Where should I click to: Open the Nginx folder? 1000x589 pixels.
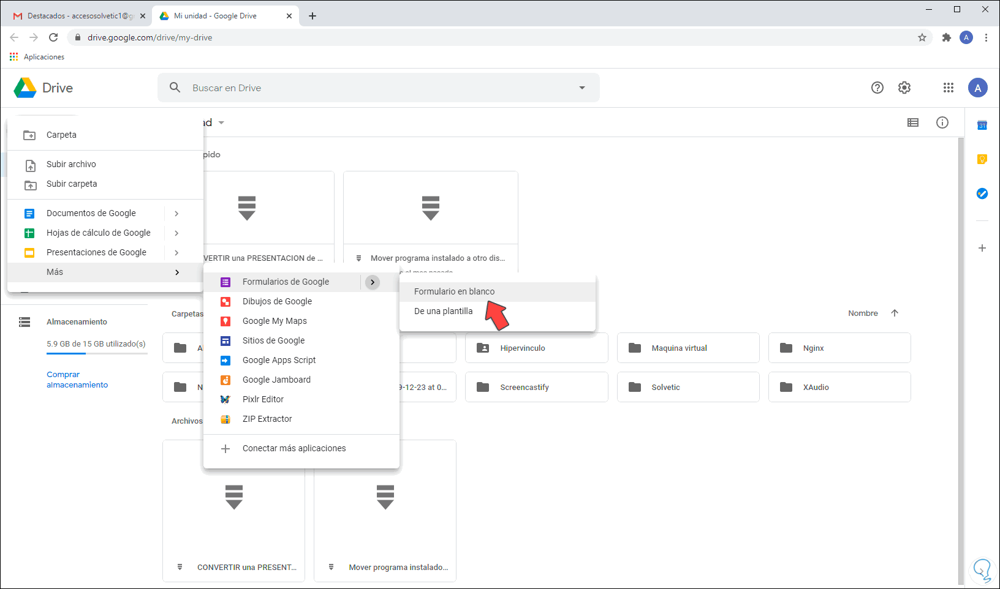(839, 348)
